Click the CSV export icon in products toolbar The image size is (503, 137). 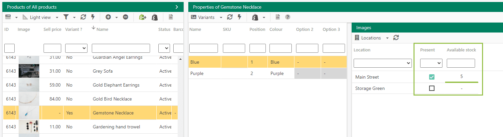[171, 17]
